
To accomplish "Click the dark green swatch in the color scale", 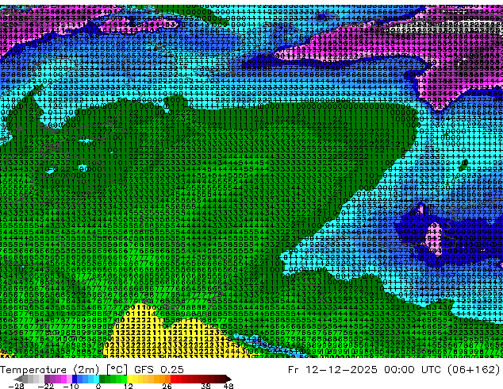I will [x=102, y=379].
